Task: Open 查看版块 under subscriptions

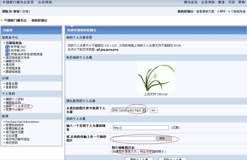Action: pyautogui.click(x=12, y=87)
